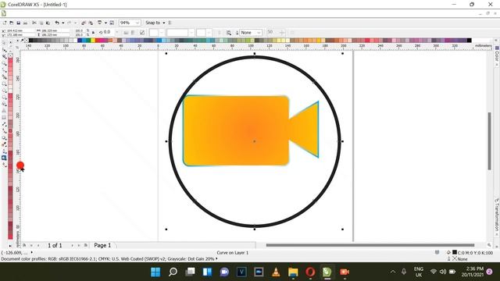The image size is (500, 281).
Task: Click the Copy icon in the toolbar
Action: 41,23
